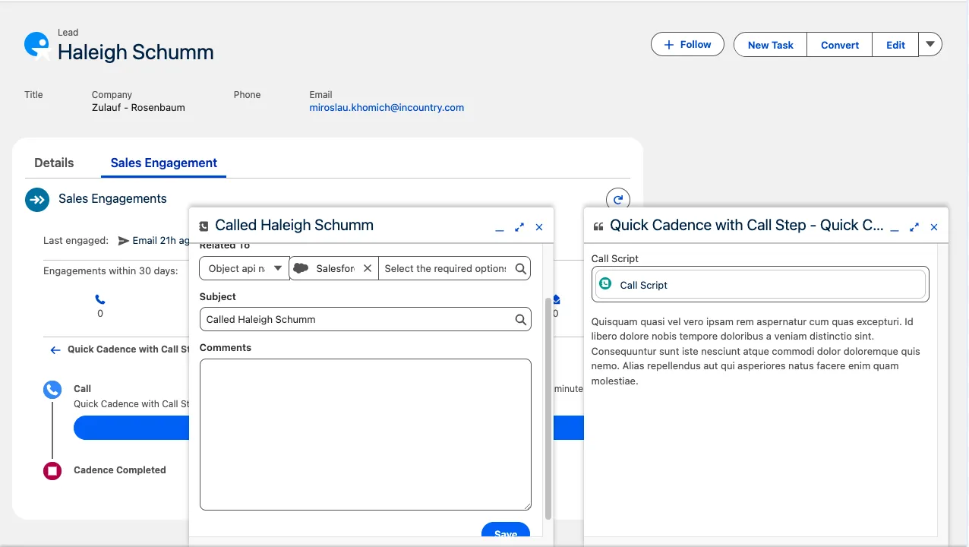Click into the Comments text area
Screen dimensions: 969x547
[x=365, y=434]
